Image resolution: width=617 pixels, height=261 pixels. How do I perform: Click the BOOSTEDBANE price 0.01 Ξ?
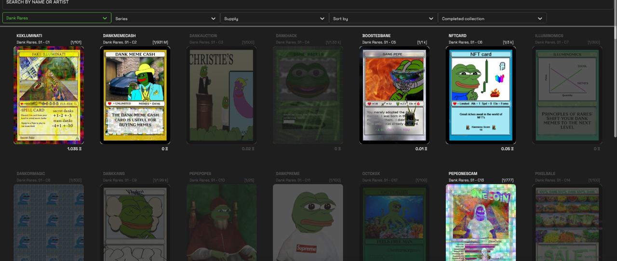click(421, 149)
